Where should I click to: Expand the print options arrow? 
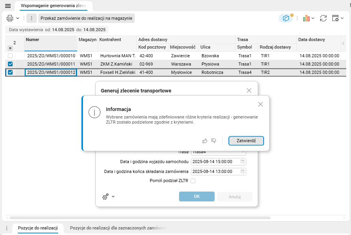(x=17, y=18)
